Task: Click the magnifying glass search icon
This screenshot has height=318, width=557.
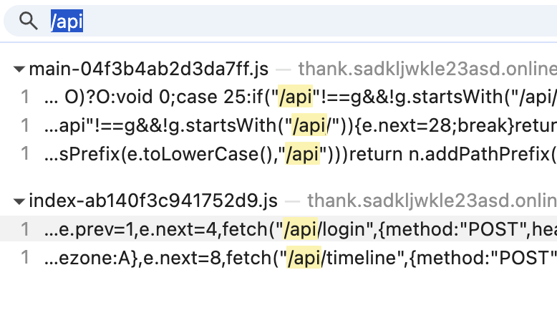Action: click(29, 21)
